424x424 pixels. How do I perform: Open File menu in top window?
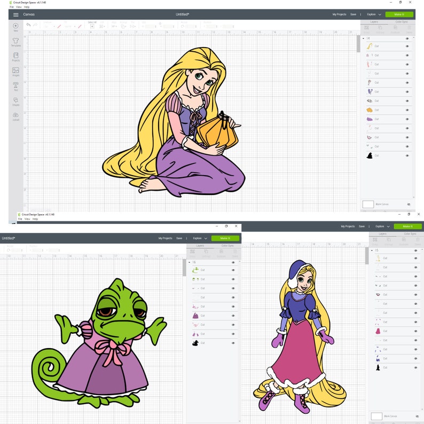click(12, 7)
